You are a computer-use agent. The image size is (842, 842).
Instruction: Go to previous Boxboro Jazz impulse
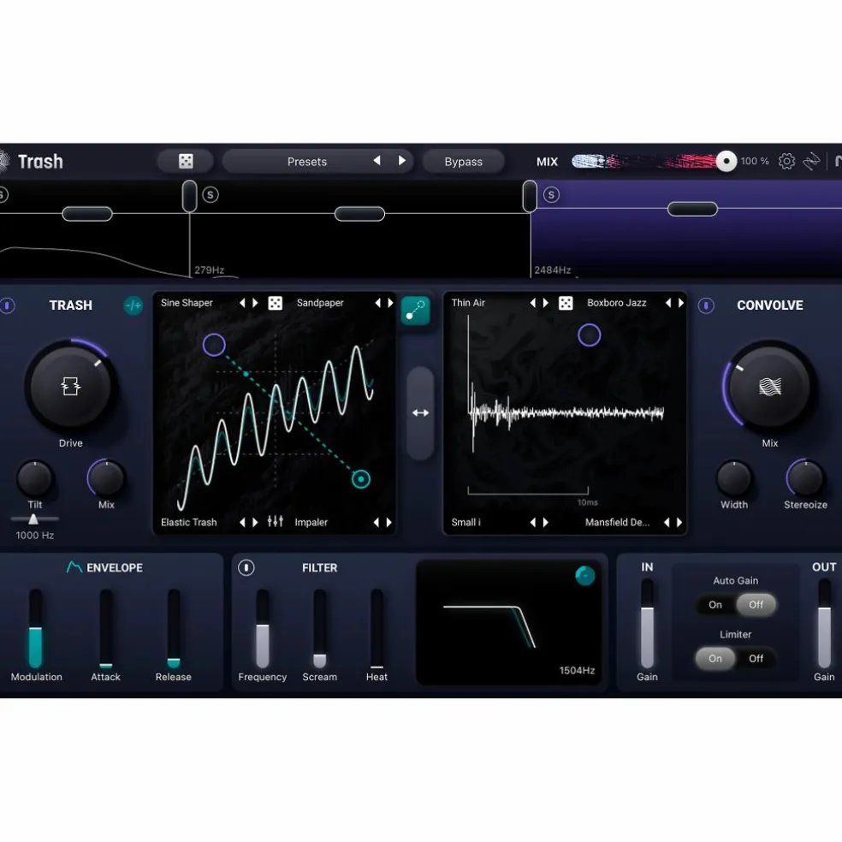pos(668,303)
